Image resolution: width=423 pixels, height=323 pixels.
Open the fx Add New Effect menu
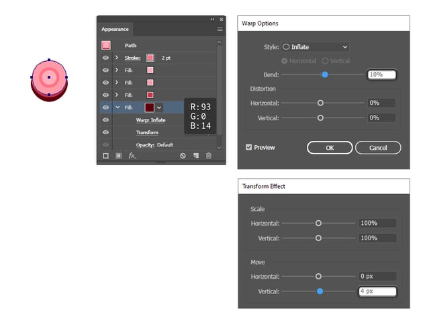click(x=132, y=156)
